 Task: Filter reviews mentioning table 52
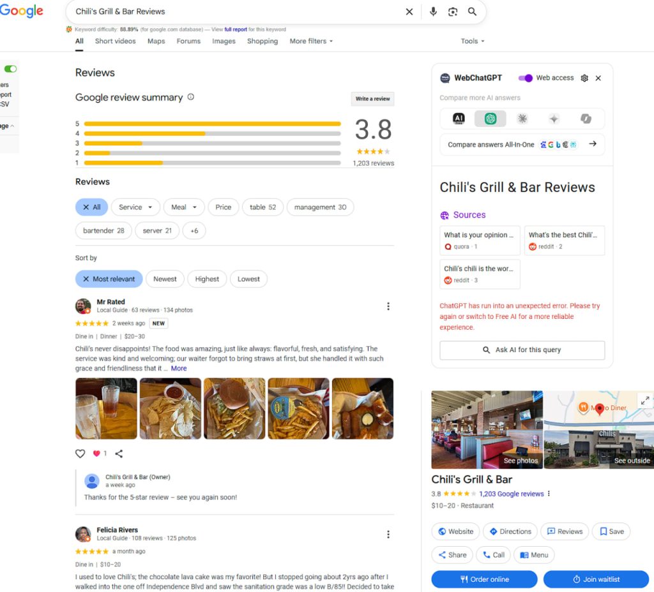262,207
